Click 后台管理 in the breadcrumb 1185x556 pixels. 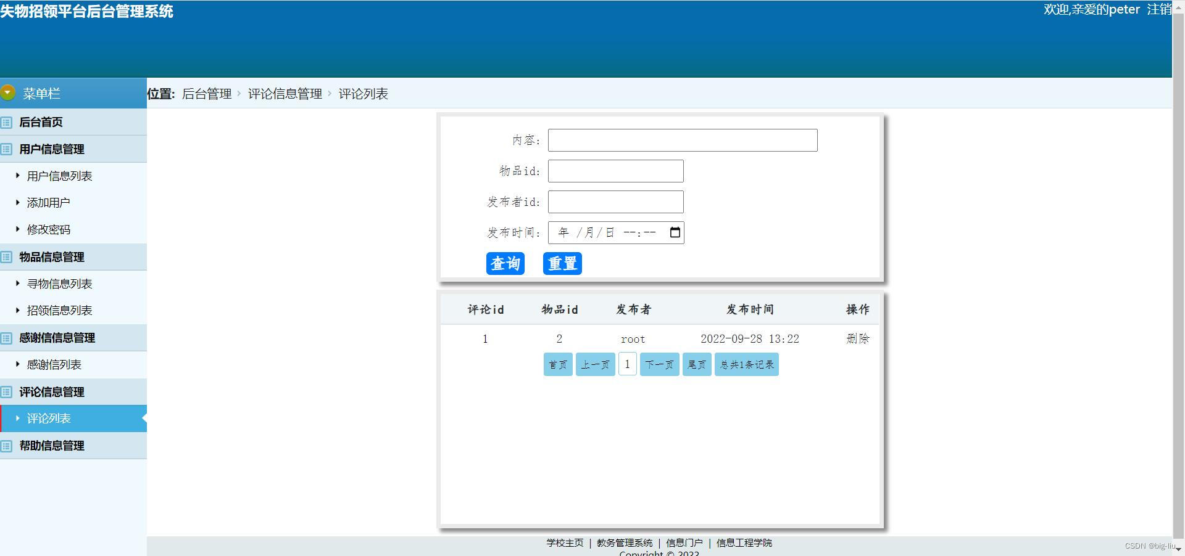(x=207, y=94)
